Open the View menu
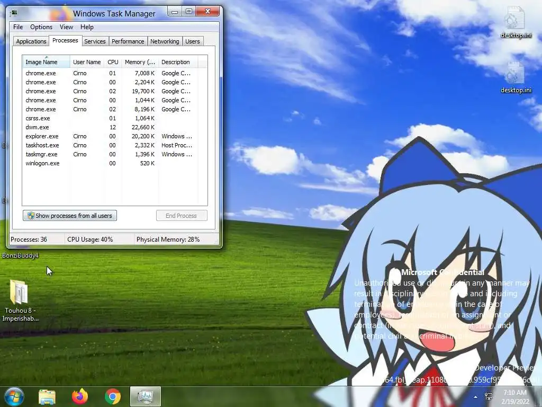 (66, 27)
